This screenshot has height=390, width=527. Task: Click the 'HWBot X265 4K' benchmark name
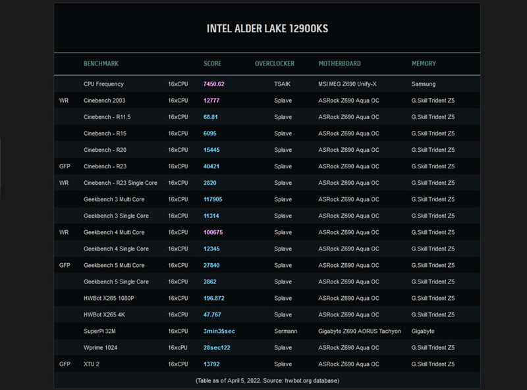tap(104, 314)
